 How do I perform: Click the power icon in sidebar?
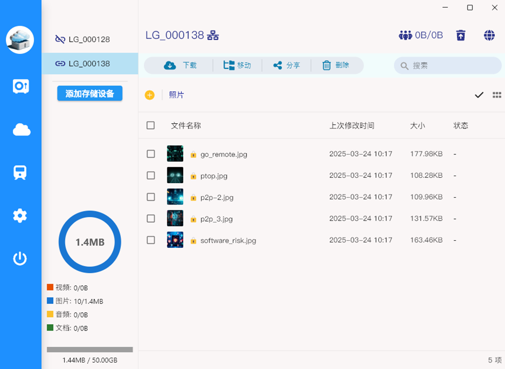tap(20, 258)
